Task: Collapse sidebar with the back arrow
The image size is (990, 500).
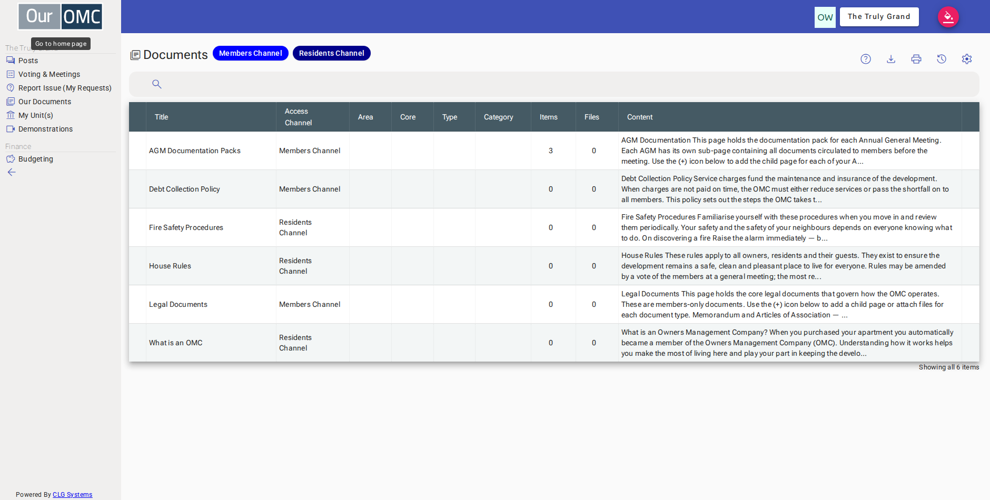Action: click(x=12, y=172)
